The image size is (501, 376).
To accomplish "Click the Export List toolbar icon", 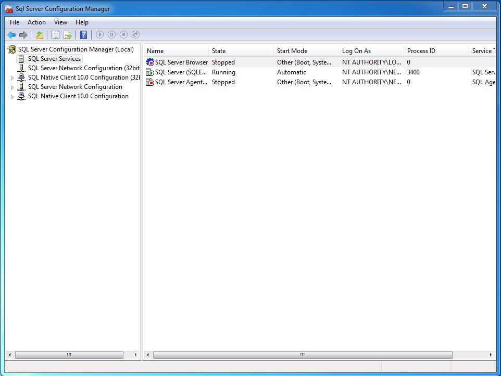I will point(67,35).
